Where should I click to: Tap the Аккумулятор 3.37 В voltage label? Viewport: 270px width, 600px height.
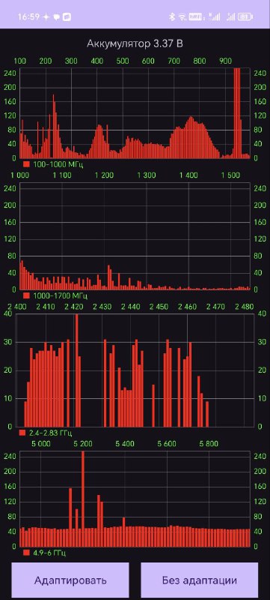(x=135, y=43)
